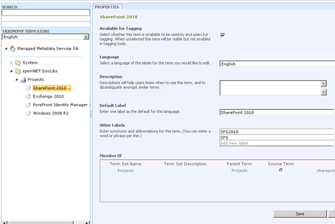
Task: Switch to the Properties tab
Action: 107,7
